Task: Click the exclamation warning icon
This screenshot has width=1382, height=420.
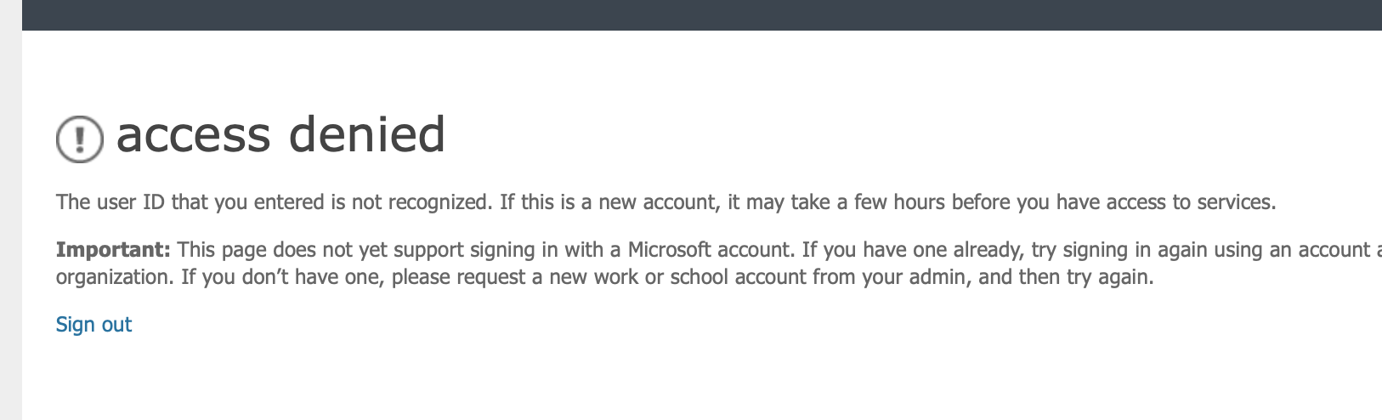Action: pos(80,138)
